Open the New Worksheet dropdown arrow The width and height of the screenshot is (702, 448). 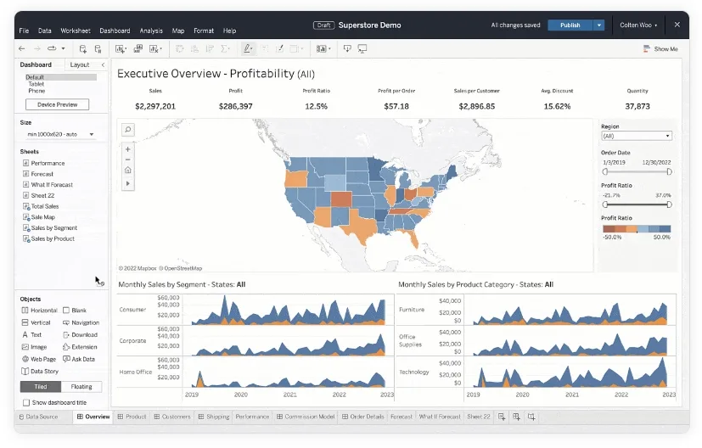(126, 49)
